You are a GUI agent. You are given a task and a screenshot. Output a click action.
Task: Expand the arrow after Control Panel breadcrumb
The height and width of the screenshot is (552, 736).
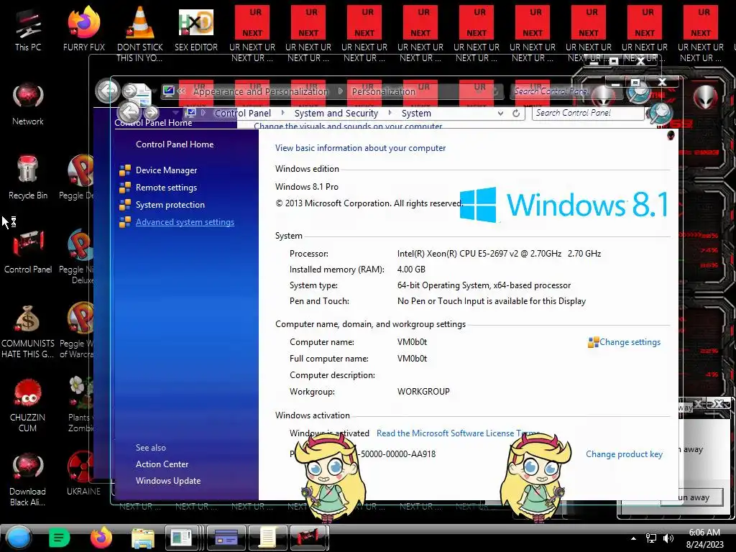tap(282, 113)
